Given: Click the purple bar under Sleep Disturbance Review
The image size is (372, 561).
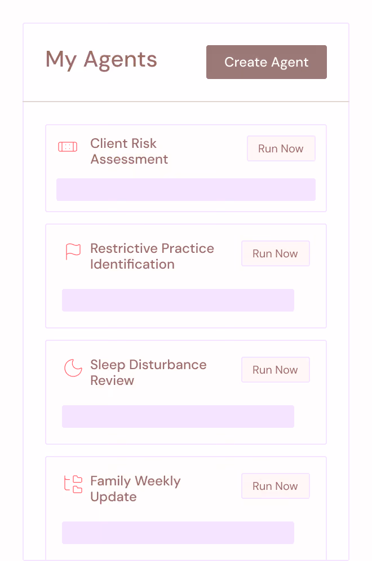Looking at the screenshot, I should pyautogui.click(x=178, y=417).
